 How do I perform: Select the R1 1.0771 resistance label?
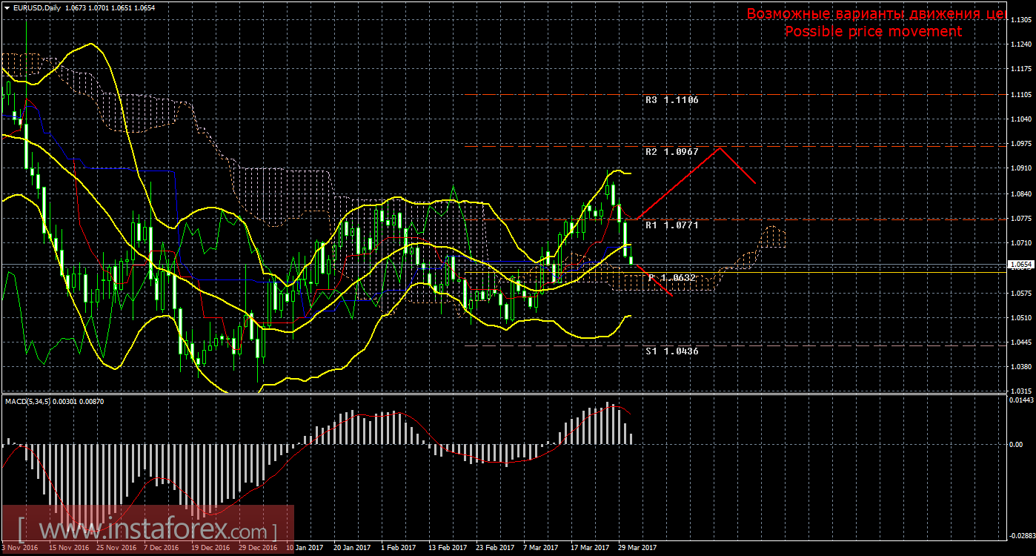click(671, 224)
